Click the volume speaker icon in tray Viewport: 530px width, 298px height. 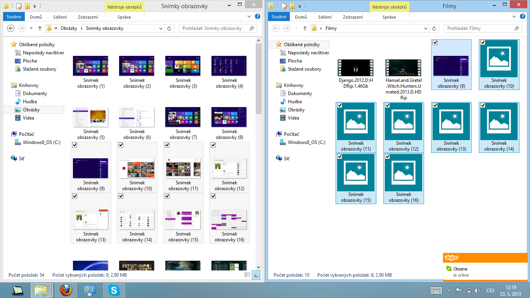[x=477, y=290]
